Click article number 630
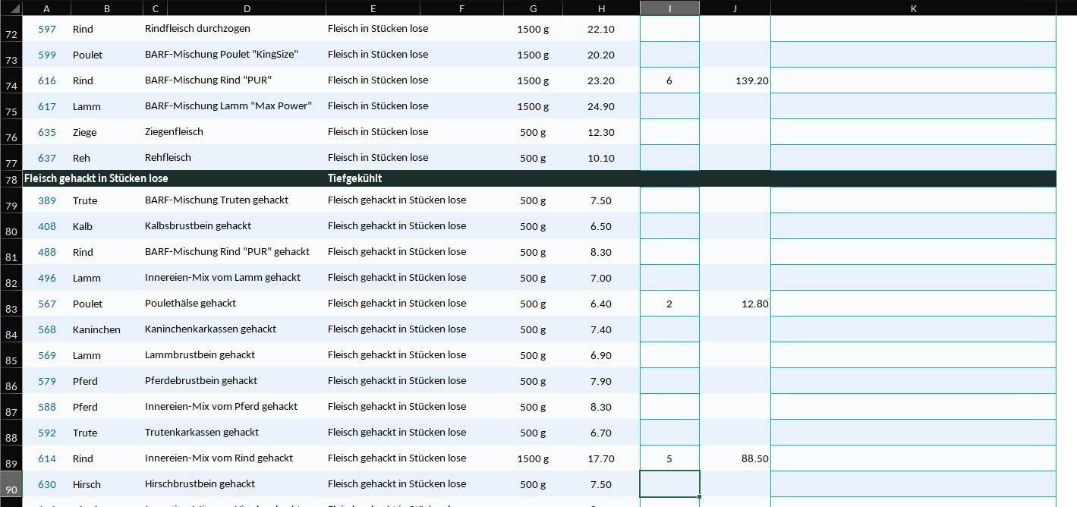Viewport: 1077px width, 507px height. [x=47, y=484]
